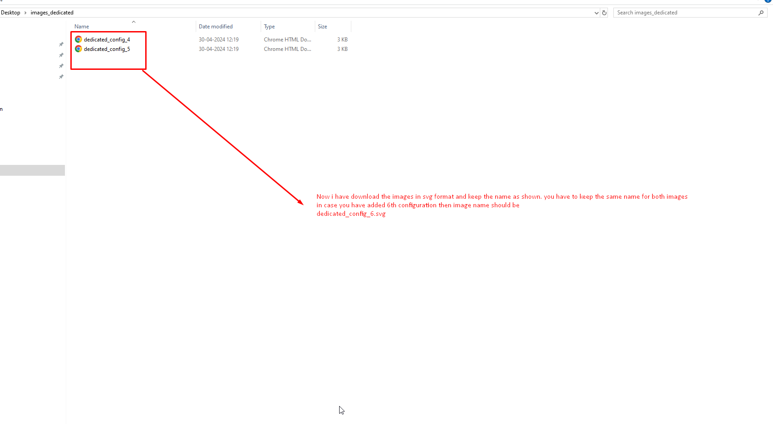
Task: Click the Chrome icon beside dedicated_config_5
Action: point(78,49)
